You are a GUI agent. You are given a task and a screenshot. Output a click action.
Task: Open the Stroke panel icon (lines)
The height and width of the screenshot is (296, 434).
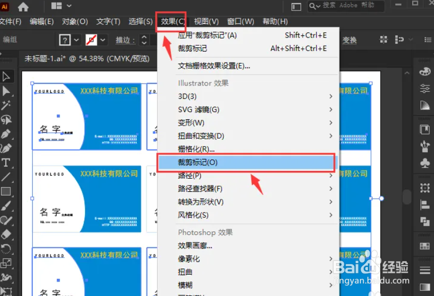coord(425,270)
